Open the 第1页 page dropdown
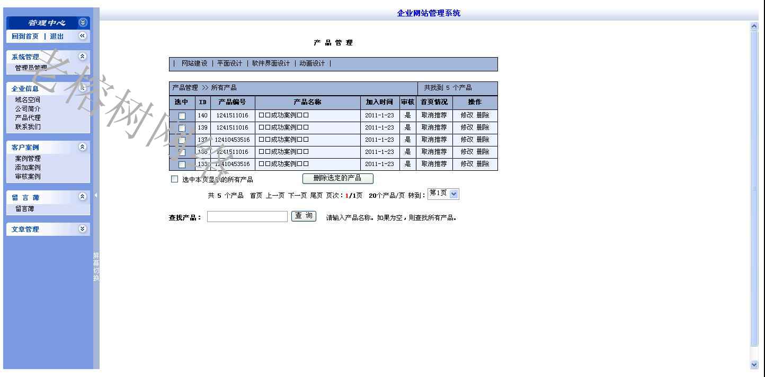This screenshot has width=765, height=377. (x=453, y=194)
